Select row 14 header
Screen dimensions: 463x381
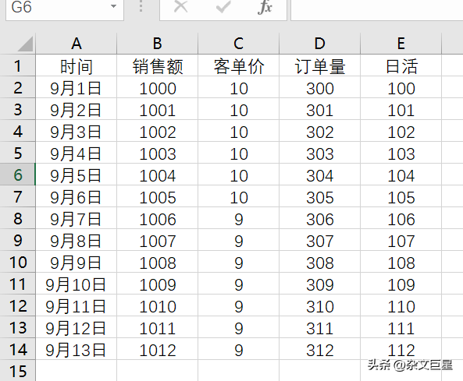[x=18, y=349]
